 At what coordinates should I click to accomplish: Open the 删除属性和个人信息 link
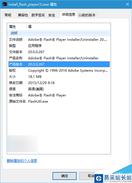22,161
